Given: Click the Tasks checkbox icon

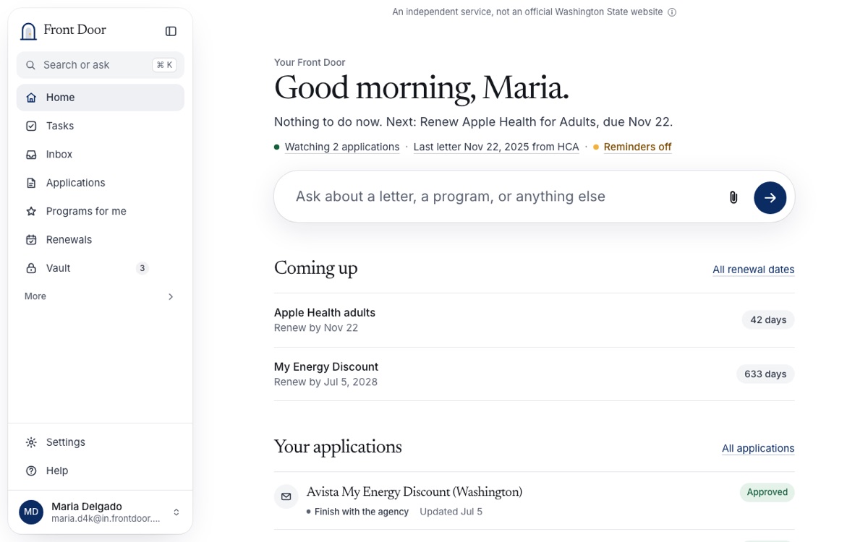Looking at the screenshot, I should [x=31, y=126].
